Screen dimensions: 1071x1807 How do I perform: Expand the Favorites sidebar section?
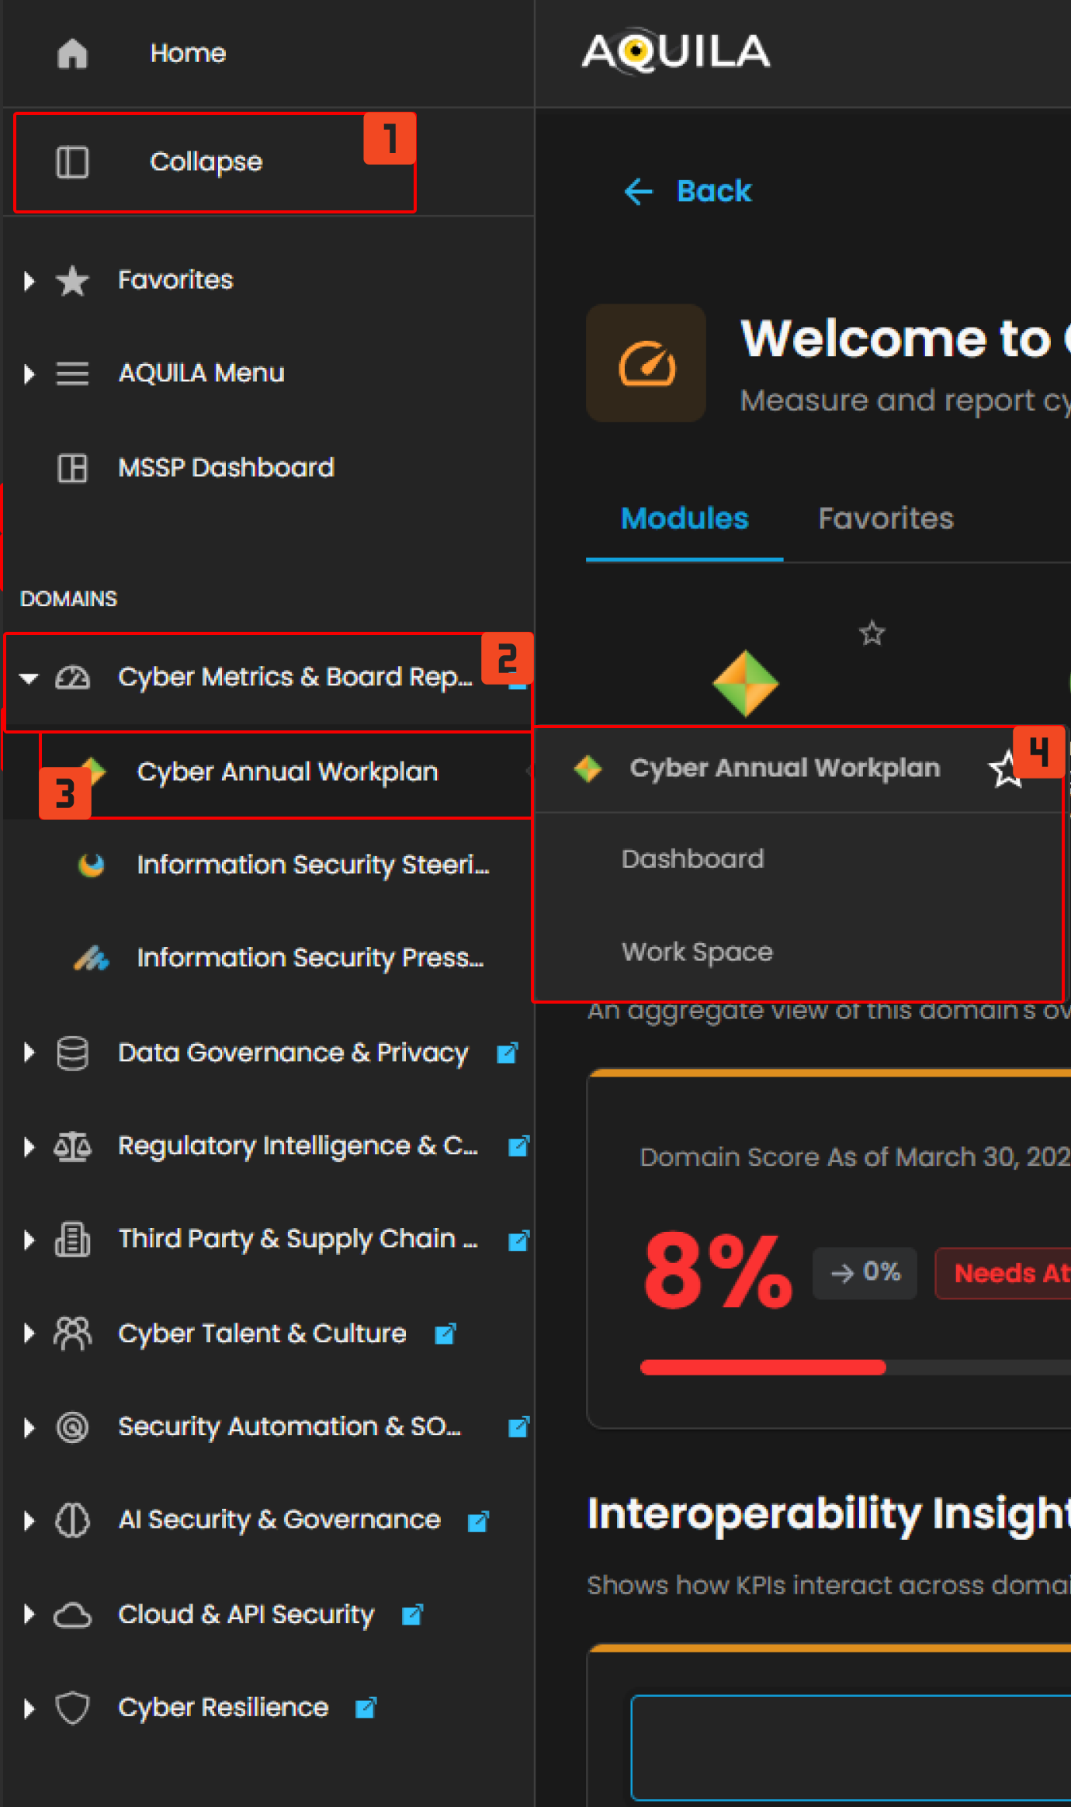(x=29, y=280)
